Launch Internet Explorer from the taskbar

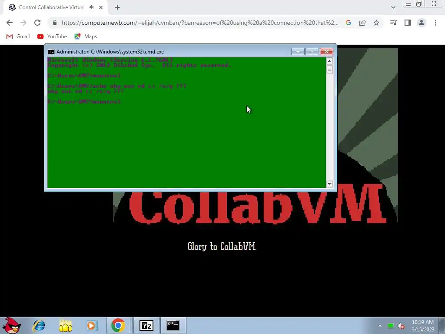click(39, 325)
